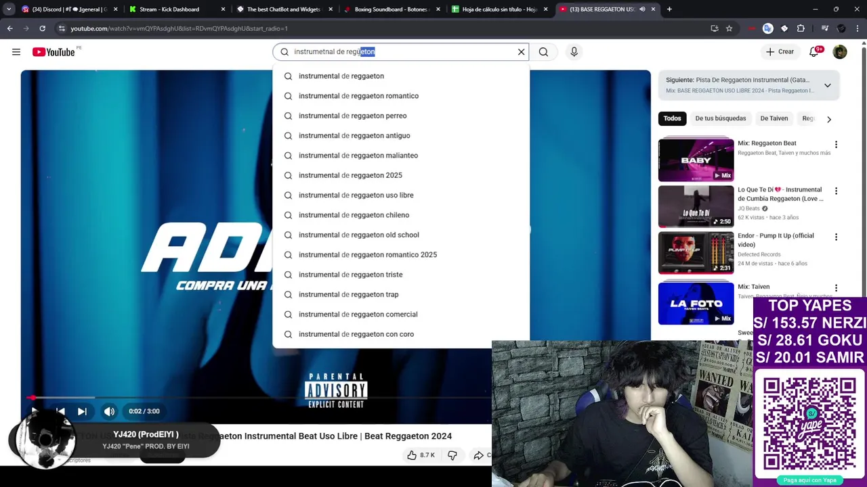Screen dimensions: 867x487
Task: Click the browser address bar URL
Action: click(x=179, y=28)
